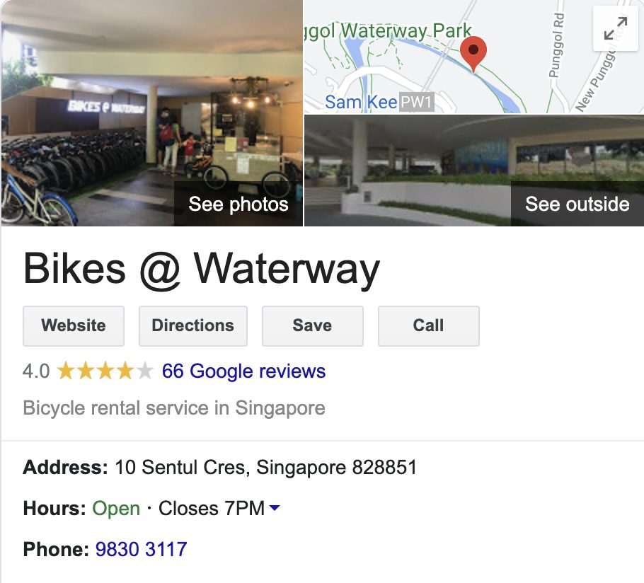Viewport: 644px width, 583px height.
Task: Open See photos overlay
Action: click(x=238, y=204)
